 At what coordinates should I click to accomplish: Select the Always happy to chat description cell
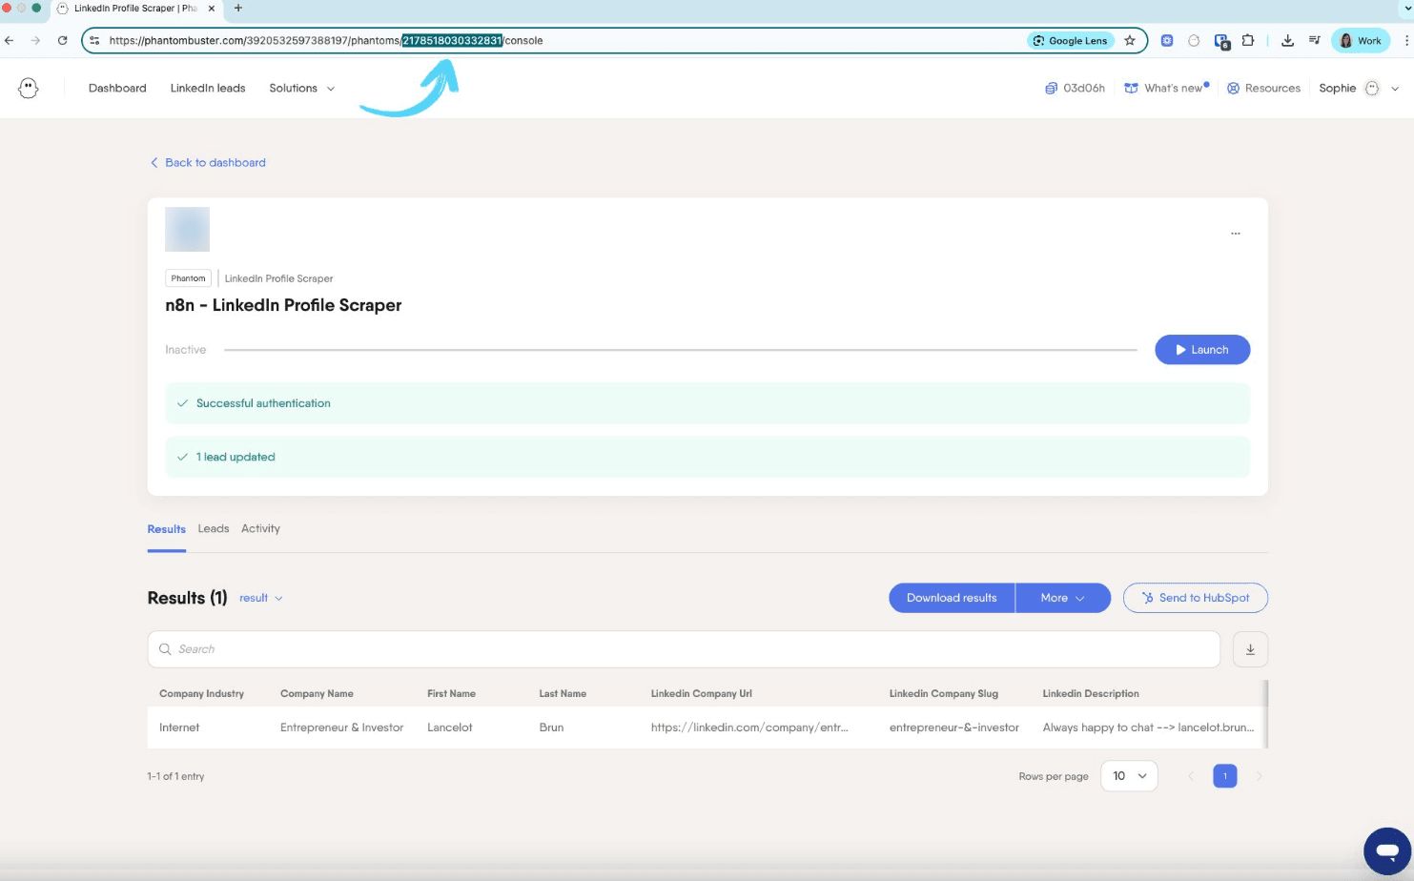click(1149, 727)
